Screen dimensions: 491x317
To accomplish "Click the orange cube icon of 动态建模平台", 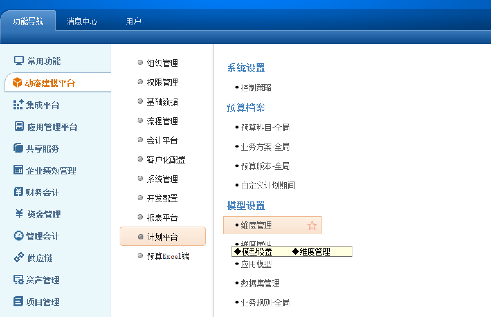I will pyautogui.click(x=17, y=82).
